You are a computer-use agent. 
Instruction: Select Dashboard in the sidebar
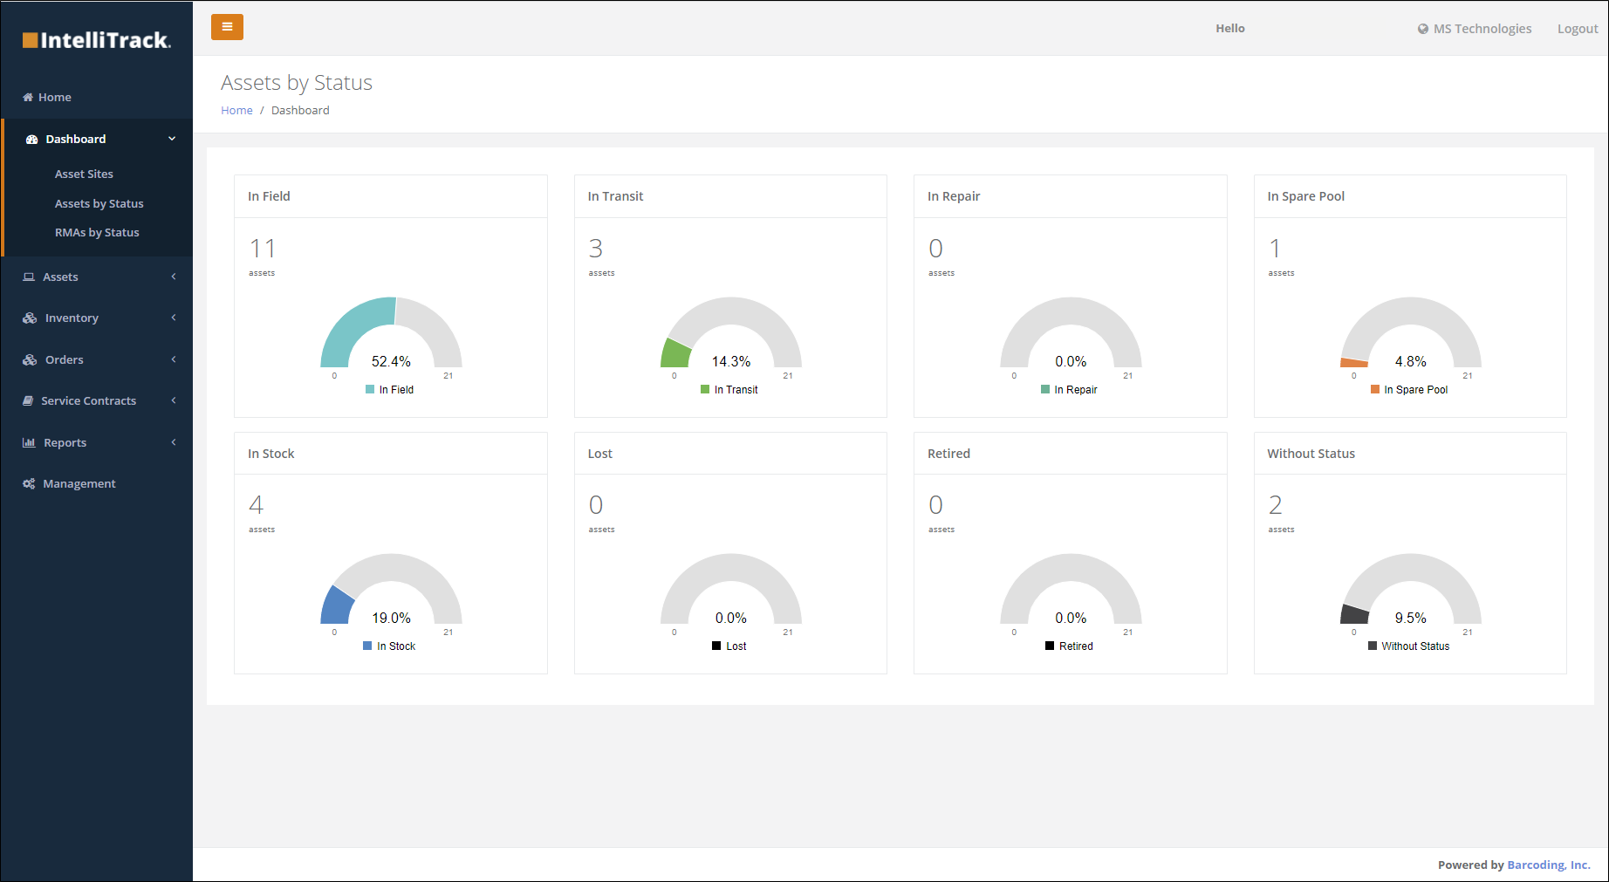pos(75,140)
